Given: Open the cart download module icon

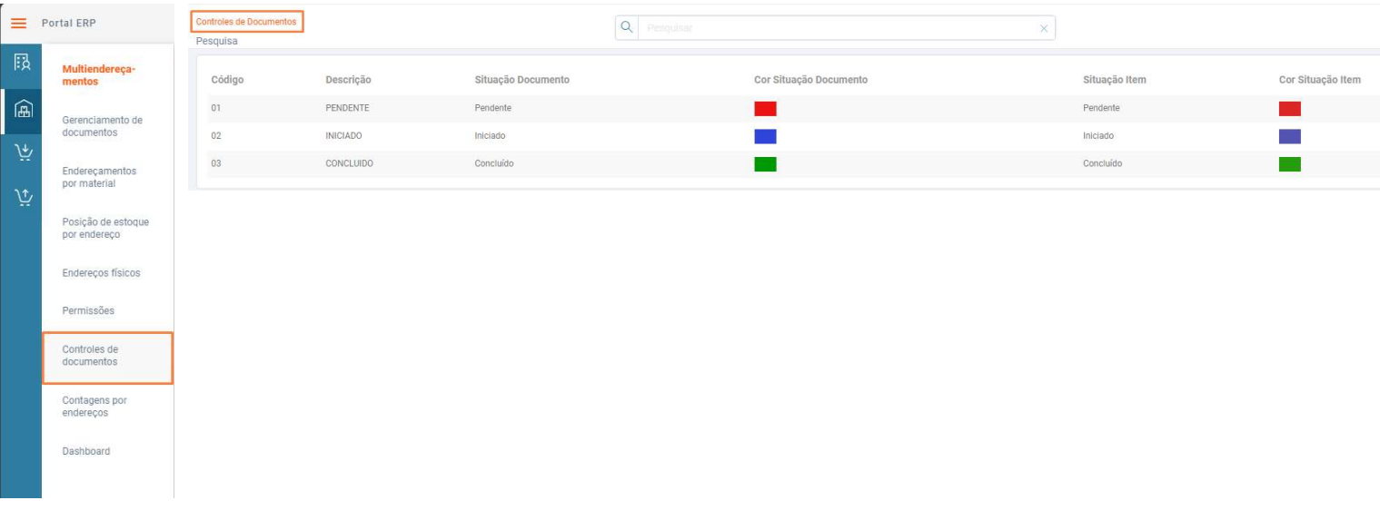Looking at the screenshot, I should [21, 153].
